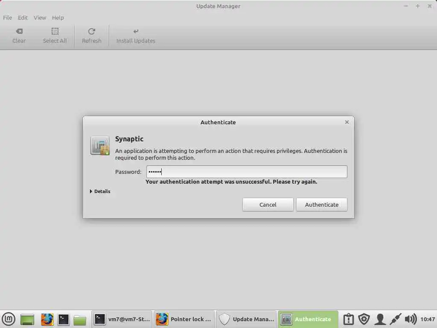
Task: Click the volume speaker tray icon
Action: (x=411, y=319)
